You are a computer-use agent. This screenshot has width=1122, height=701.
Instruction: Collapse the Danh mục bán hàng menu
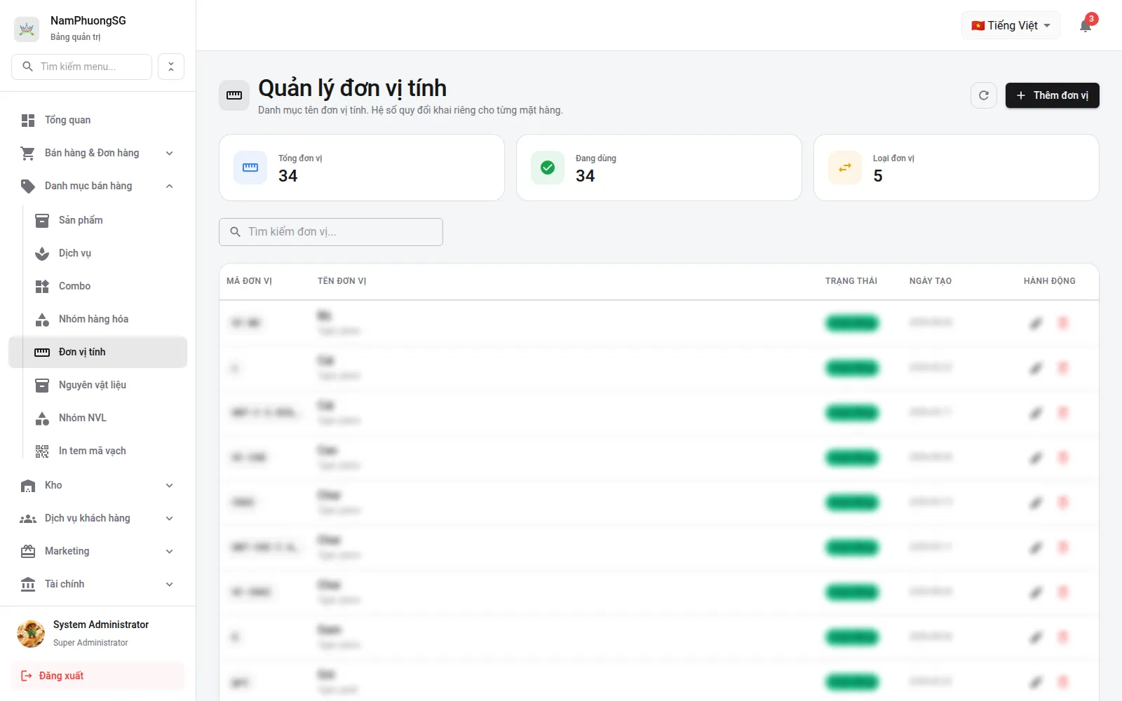coord(97,186)
